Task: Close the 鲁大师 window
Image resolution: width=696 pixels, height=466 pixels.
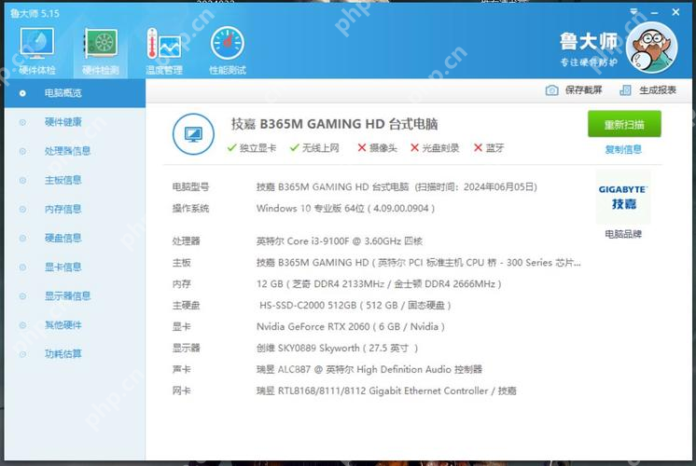Action: pos(675,12)
